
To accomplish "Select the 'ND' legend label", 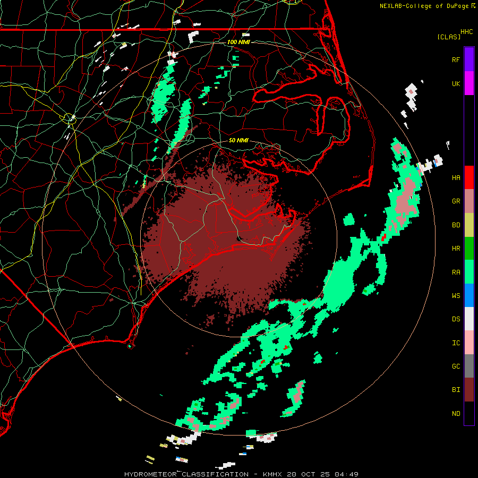I will click(456, 413).
